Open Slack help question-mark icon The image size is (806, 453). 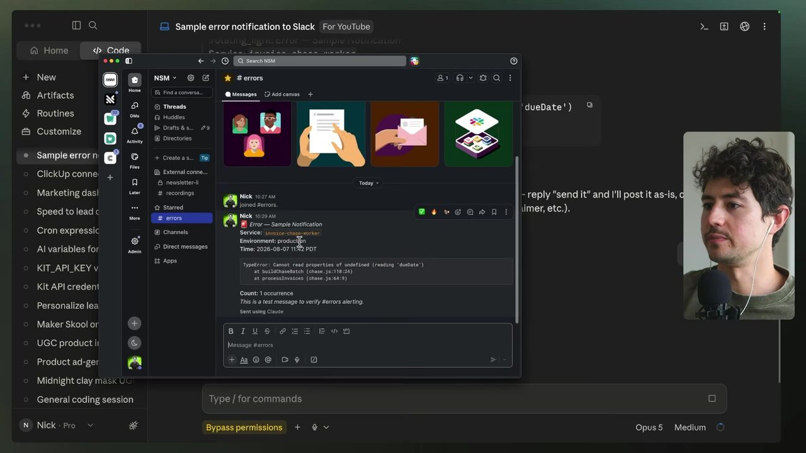point(514,61)
